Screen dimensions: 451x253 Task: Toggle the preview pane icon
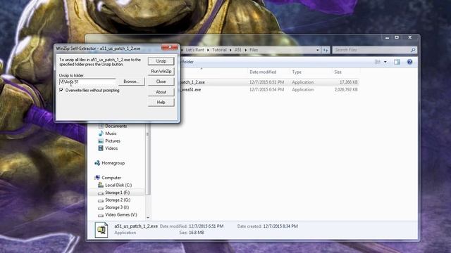point(397,62)
